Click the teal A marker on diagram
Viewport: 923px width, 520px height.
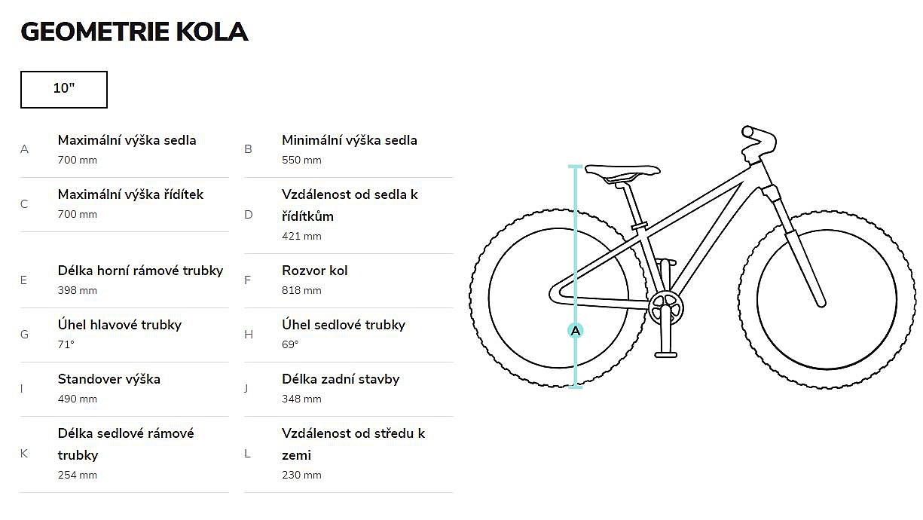point(576,330)
